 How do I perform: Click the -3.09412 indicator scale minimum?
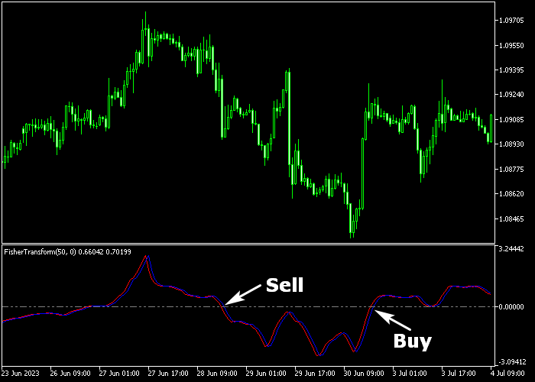pos(513,361)
